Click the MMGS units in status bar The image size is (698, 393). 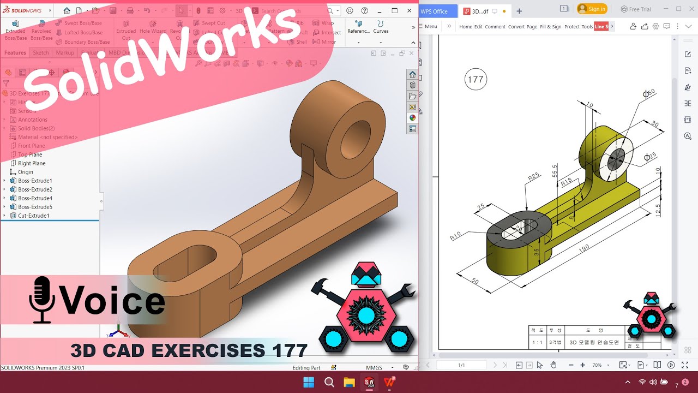tap(374, 368)
